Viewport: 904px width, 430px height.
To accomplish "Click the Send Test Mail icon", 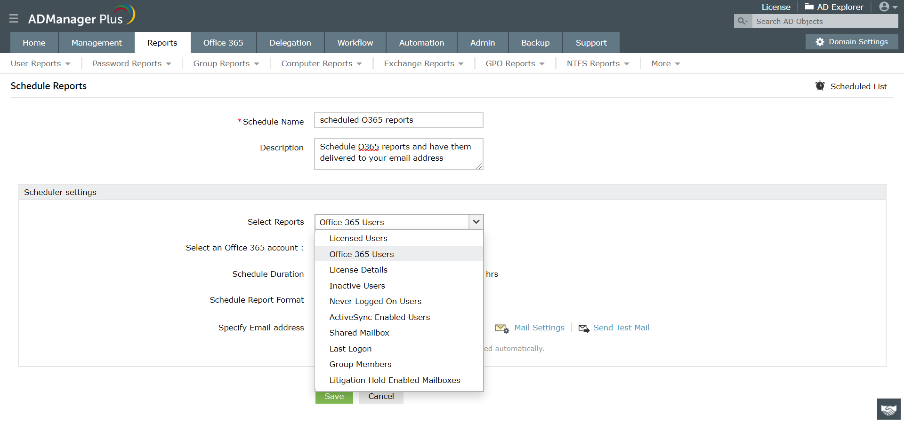I will [584, 328].
